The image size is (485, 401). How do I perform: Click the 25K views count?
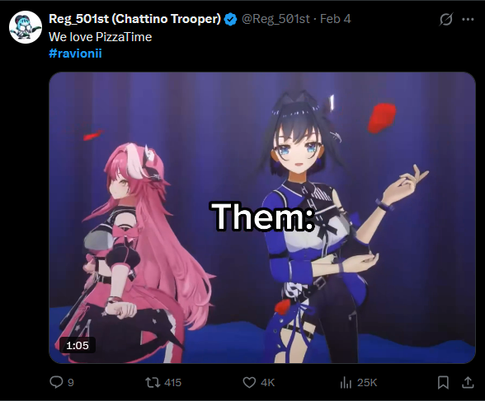coord(367,383)
